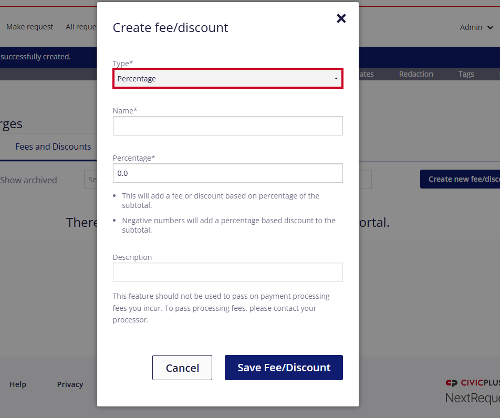The image size is (500, 418).
Task: Open the Privacy footer link
Action: [70, 384]
